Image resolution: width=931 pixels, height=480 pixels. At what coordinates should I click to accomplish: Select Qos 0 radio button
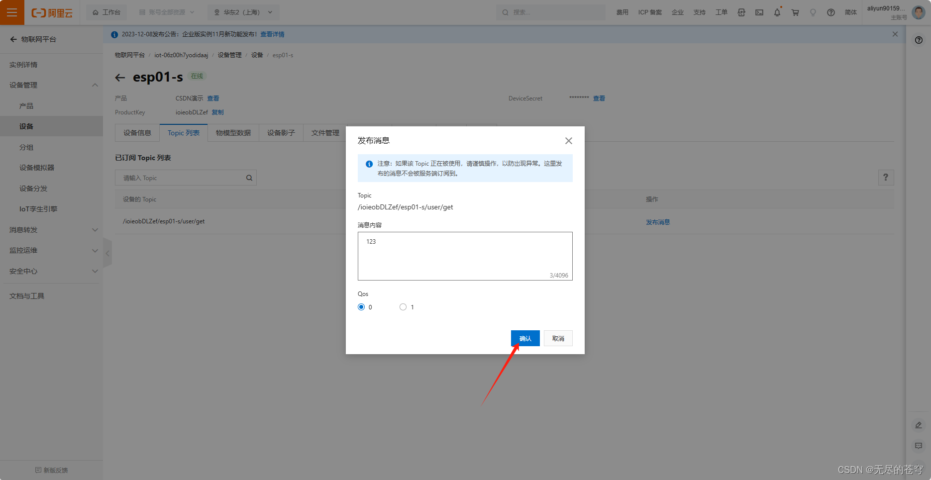point(361,307)
